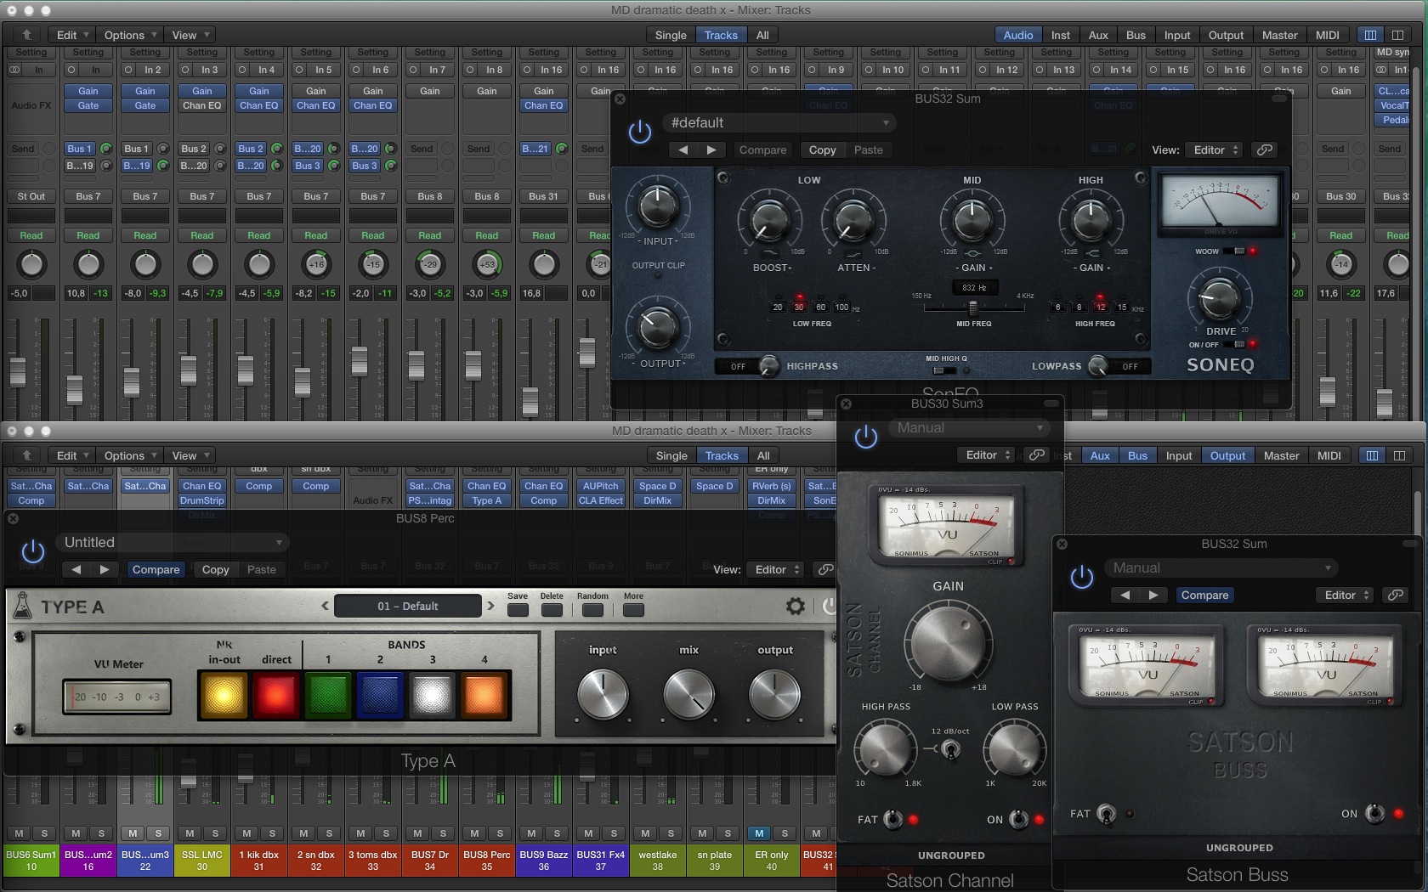Image resolution: width=1428 pixels, height=892 pixels.
Task: Click the Audio filter button in top mixer
Action: 1017,35
